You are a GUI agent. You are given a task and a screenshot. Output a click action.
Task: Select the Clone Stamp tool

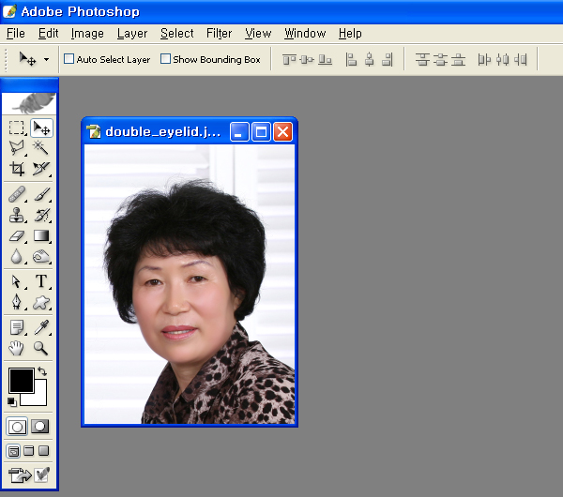pos(17,215)
